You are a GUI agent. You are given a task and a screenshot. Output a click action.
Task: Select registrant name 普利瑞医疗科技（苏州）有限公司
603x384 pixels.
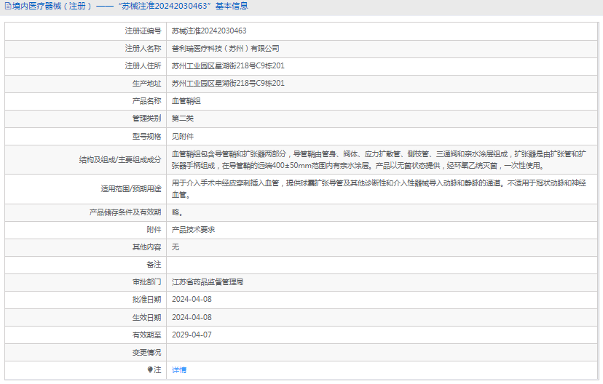point(225,49)
